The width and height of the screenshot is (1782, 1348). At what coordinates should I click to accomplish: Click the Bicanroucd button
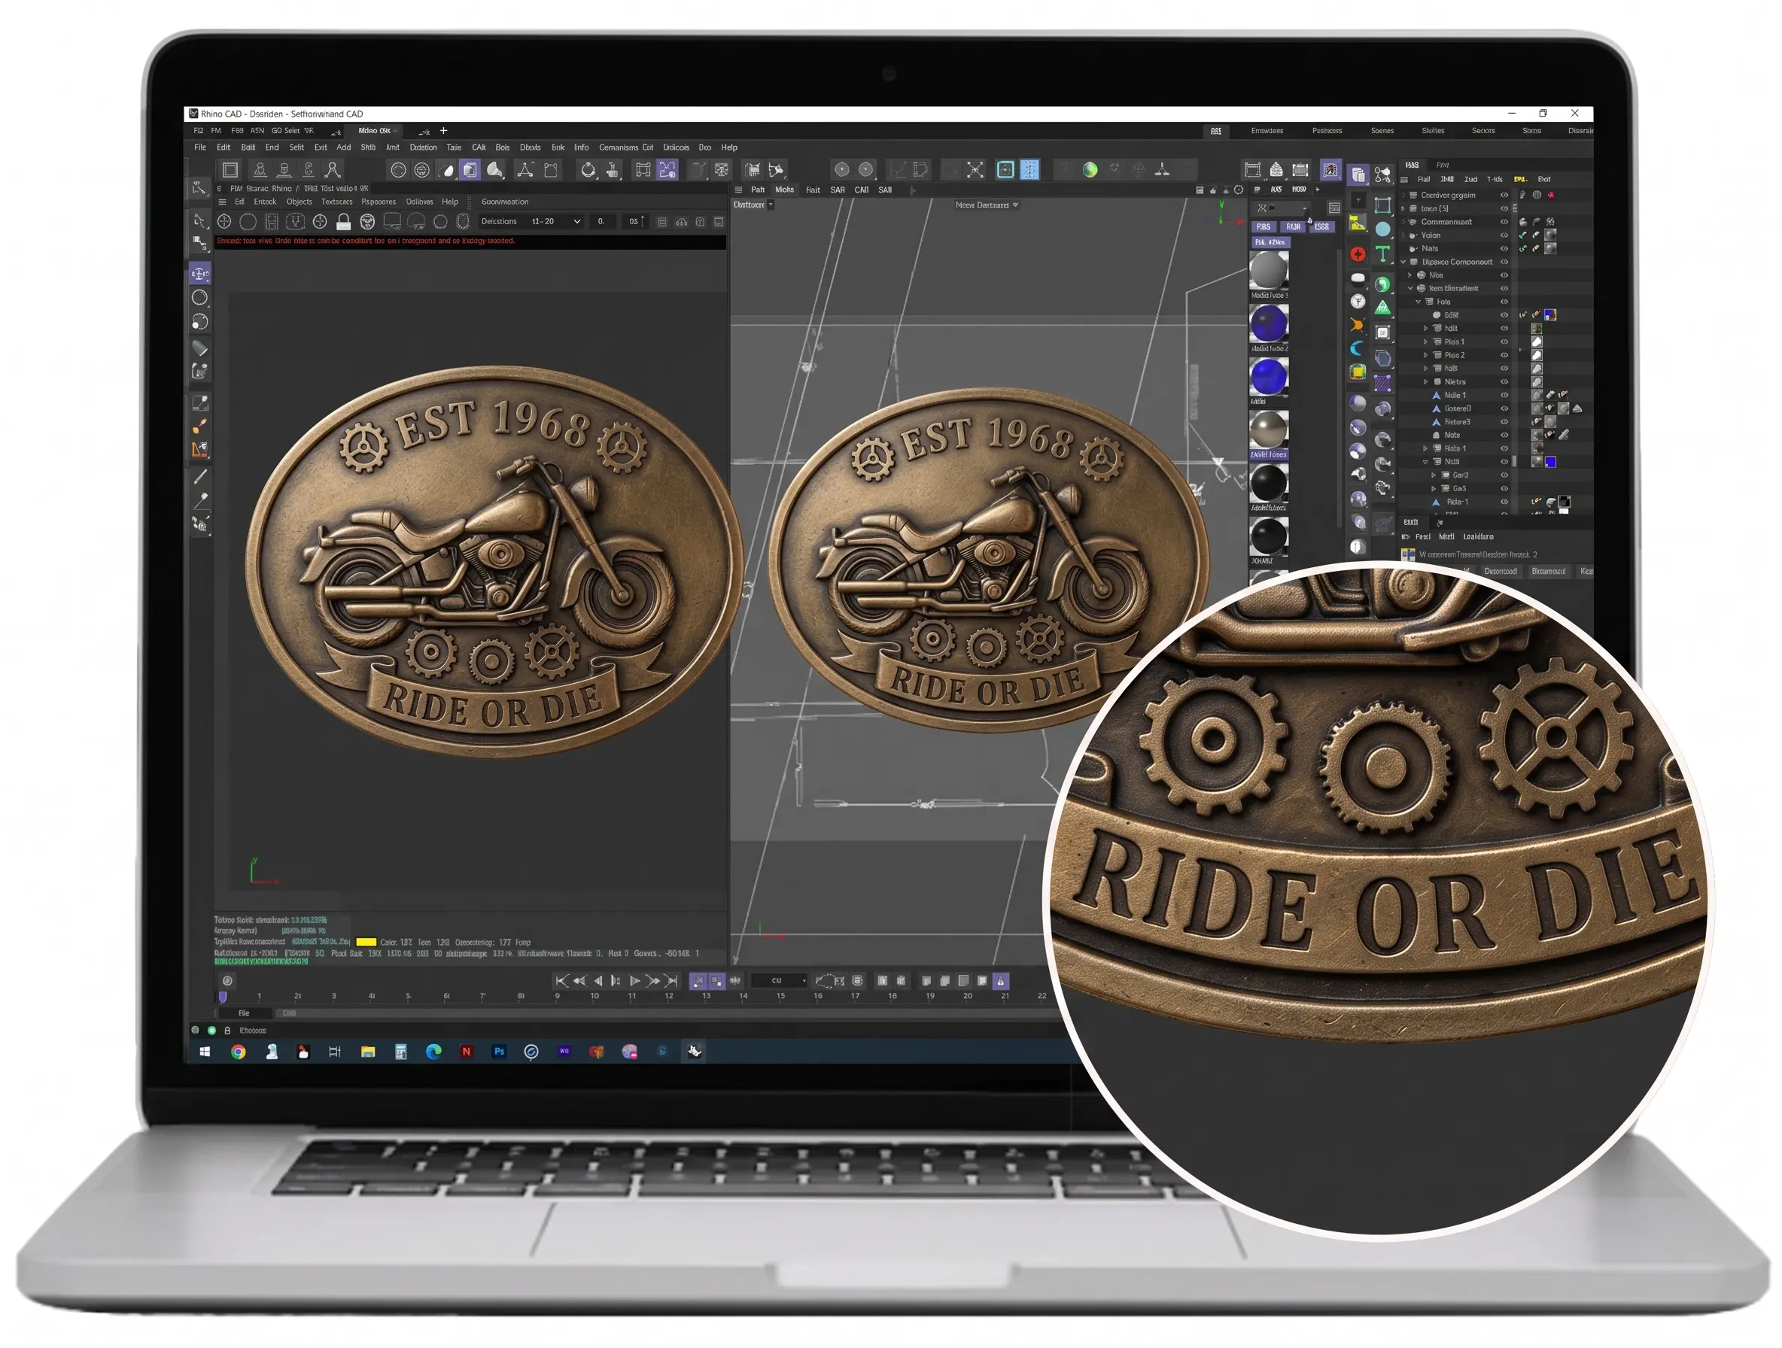click(x=1549, y=572)
